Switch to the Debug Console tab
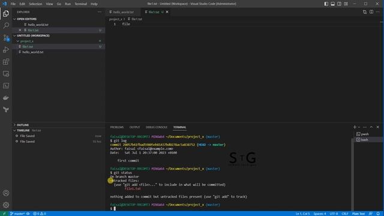The image size is (384, 216). pos(157,127)
